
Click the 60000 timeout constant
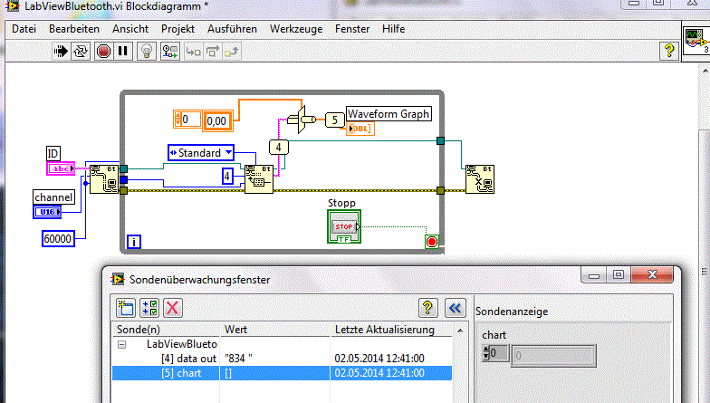pyautogui.click(x=58, y=238)
